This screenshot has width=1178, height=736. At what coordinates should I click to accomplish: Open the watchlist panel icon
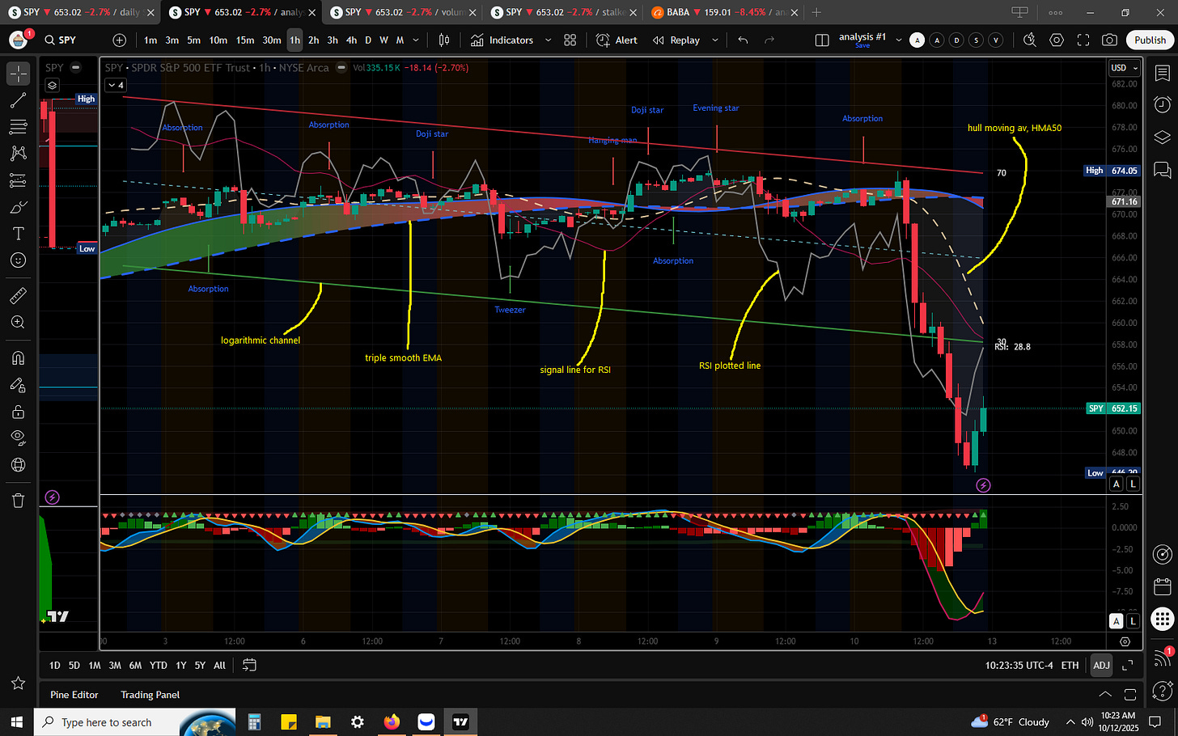(1163, 74)
